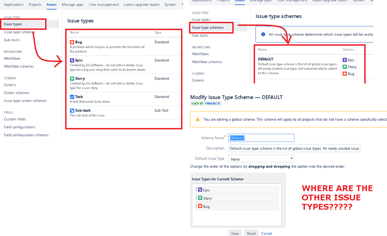Click the Epic icon in Issue Types for Current Scheme

tap(200, 189)
